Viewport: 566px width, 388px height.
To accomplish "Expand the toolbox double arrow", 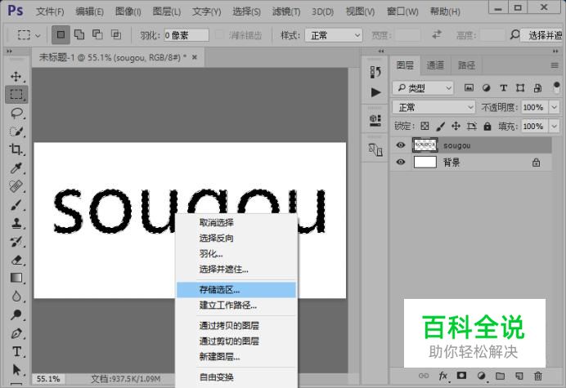I will click(x=9, y=51).
